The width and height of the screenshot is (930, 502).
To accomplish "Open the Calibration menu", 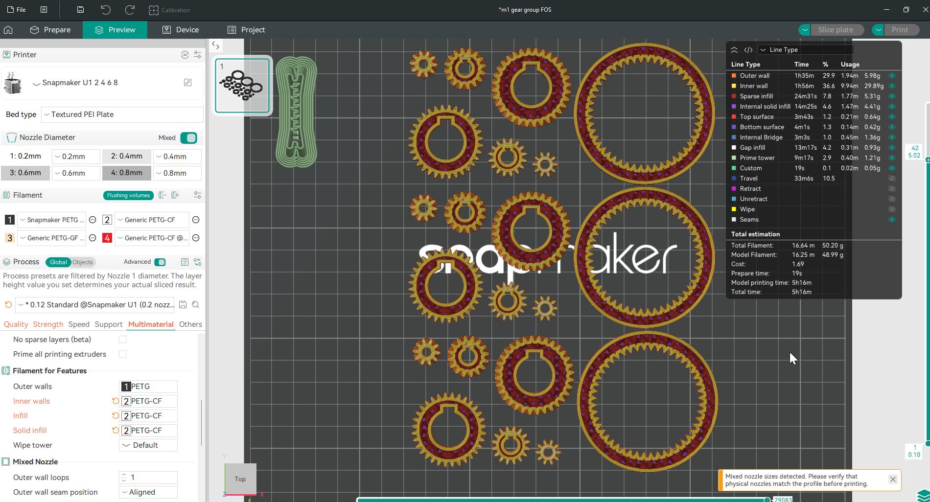I will pyautogui.click(x=169, y=10).
